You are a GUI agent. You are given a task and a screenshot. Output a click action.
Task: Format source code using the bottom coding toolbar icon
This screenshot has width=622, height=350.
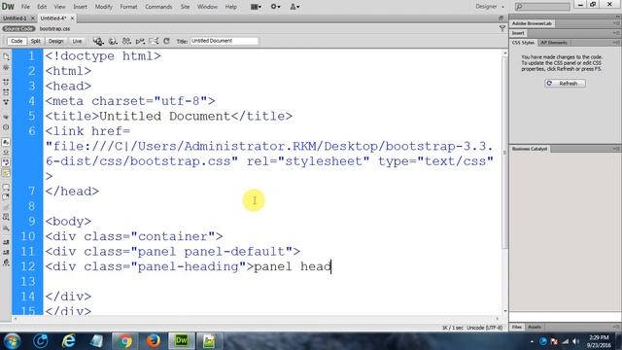point(6,262)
